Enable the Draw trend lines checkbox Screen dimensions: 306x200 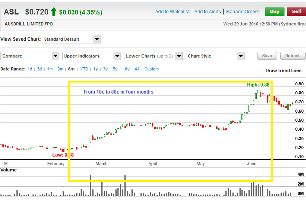[261, 70]
